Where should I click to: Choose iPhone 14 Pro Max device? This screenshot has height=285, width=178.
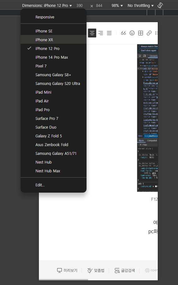coord(54,57)
